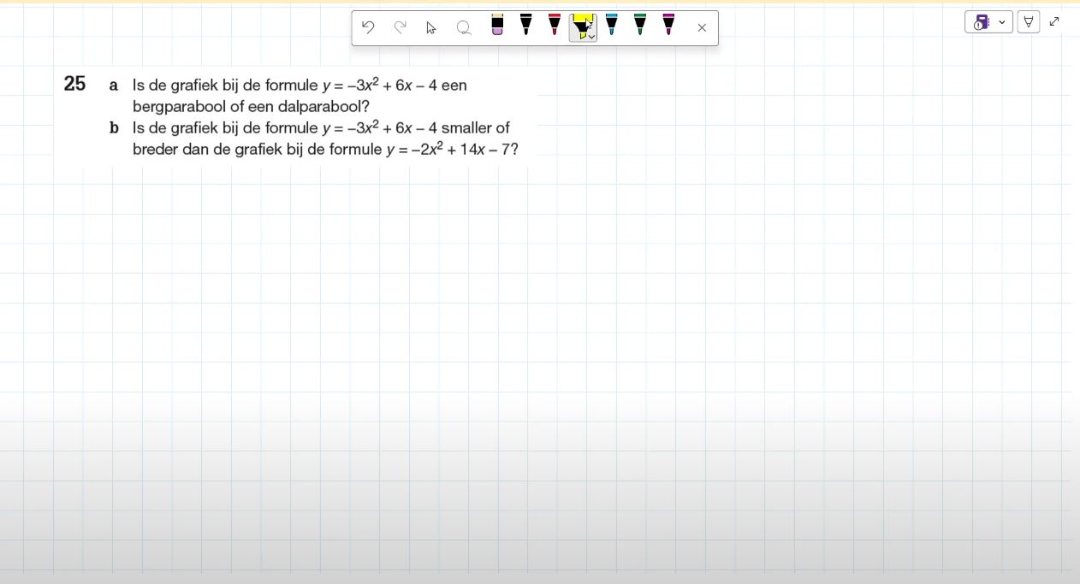The height and width of the screenshot is (584, 1080).
Task: Switch to the red pen
Action: [x=555, y=26]
